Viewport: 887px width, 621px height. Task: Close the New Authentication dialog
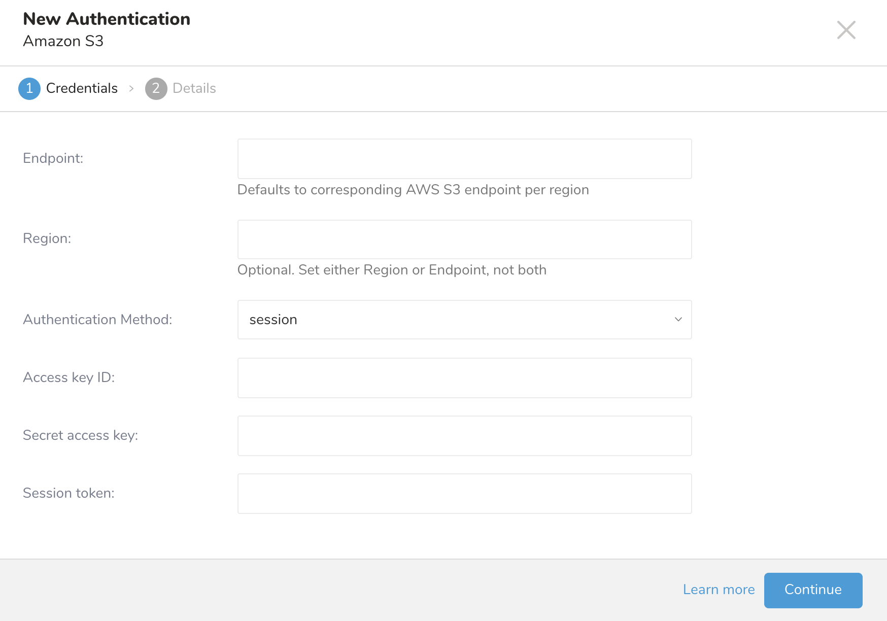click(846, 30)
